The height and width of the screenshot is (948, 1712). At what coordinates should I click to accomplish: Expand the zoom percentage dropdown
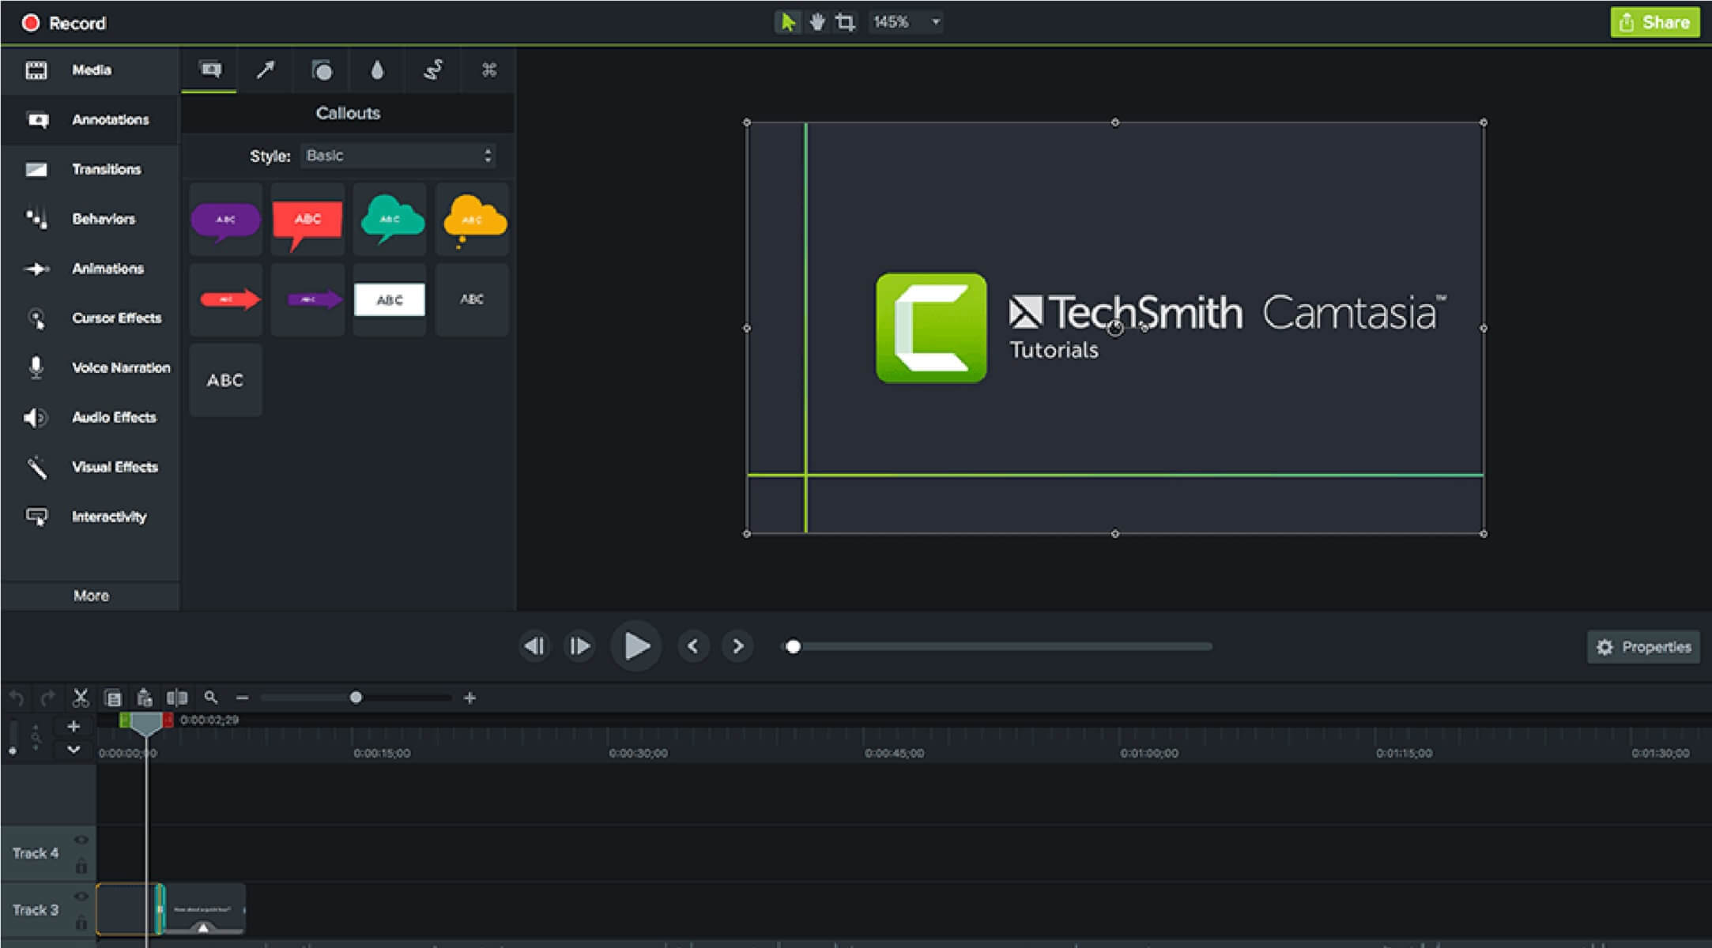coord(936,22)
